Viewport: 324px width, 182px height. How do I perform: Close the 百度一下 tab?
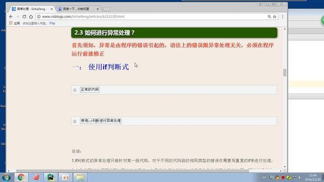[x=98, y=9]
